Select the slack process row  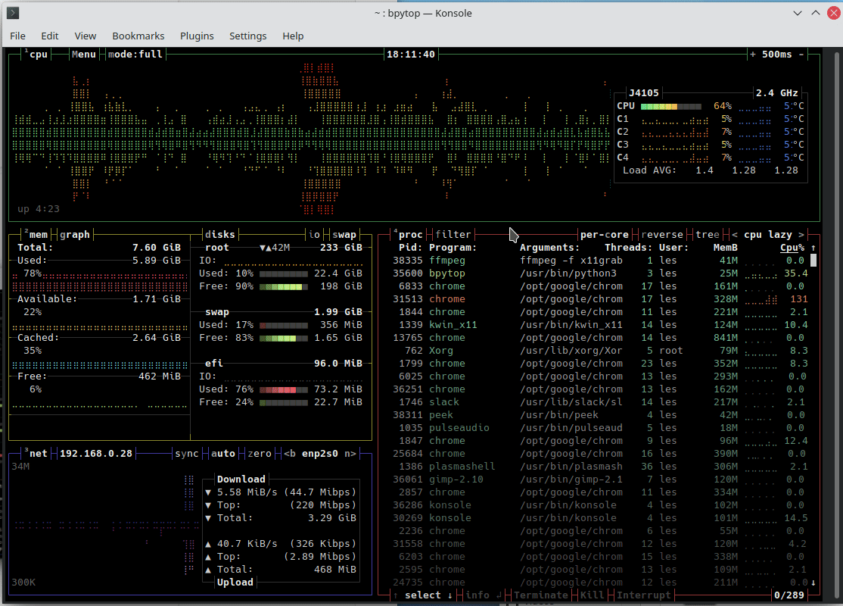[x=599, y=402]
